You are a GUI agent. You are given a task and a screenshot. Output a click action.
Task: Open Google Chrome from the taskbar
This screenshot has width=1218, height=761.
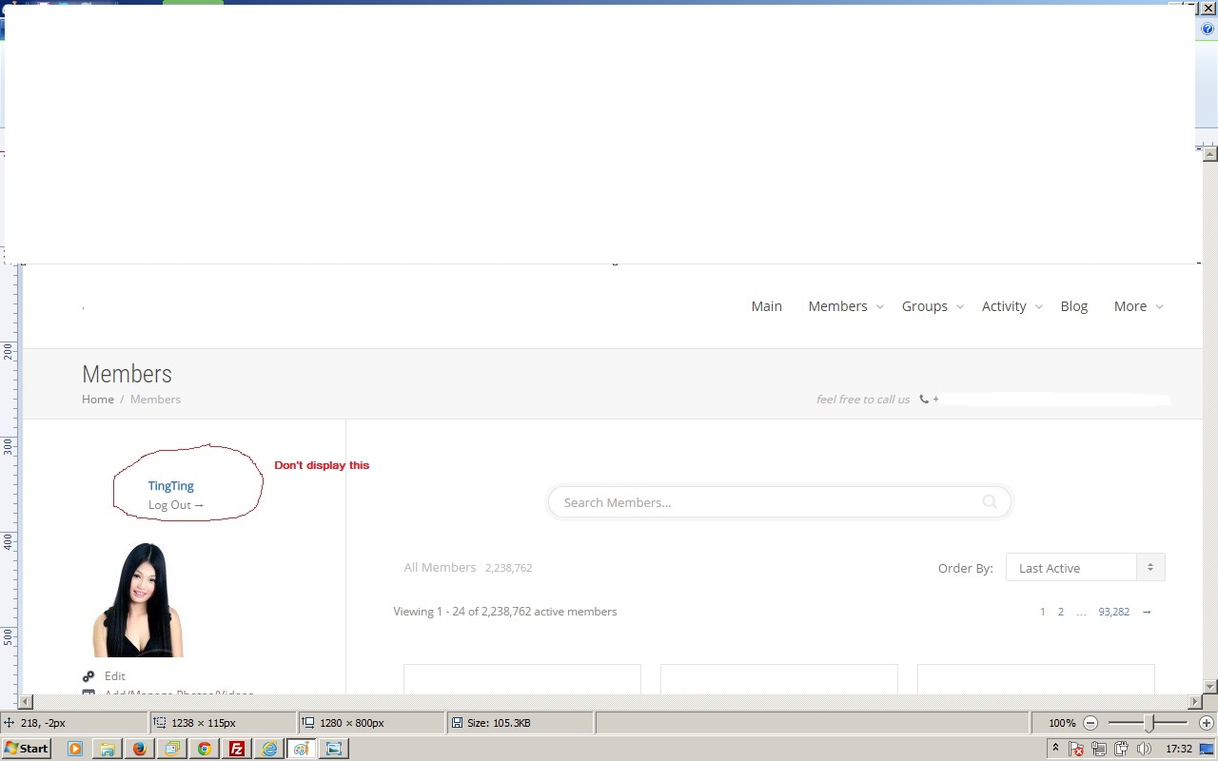204,749
